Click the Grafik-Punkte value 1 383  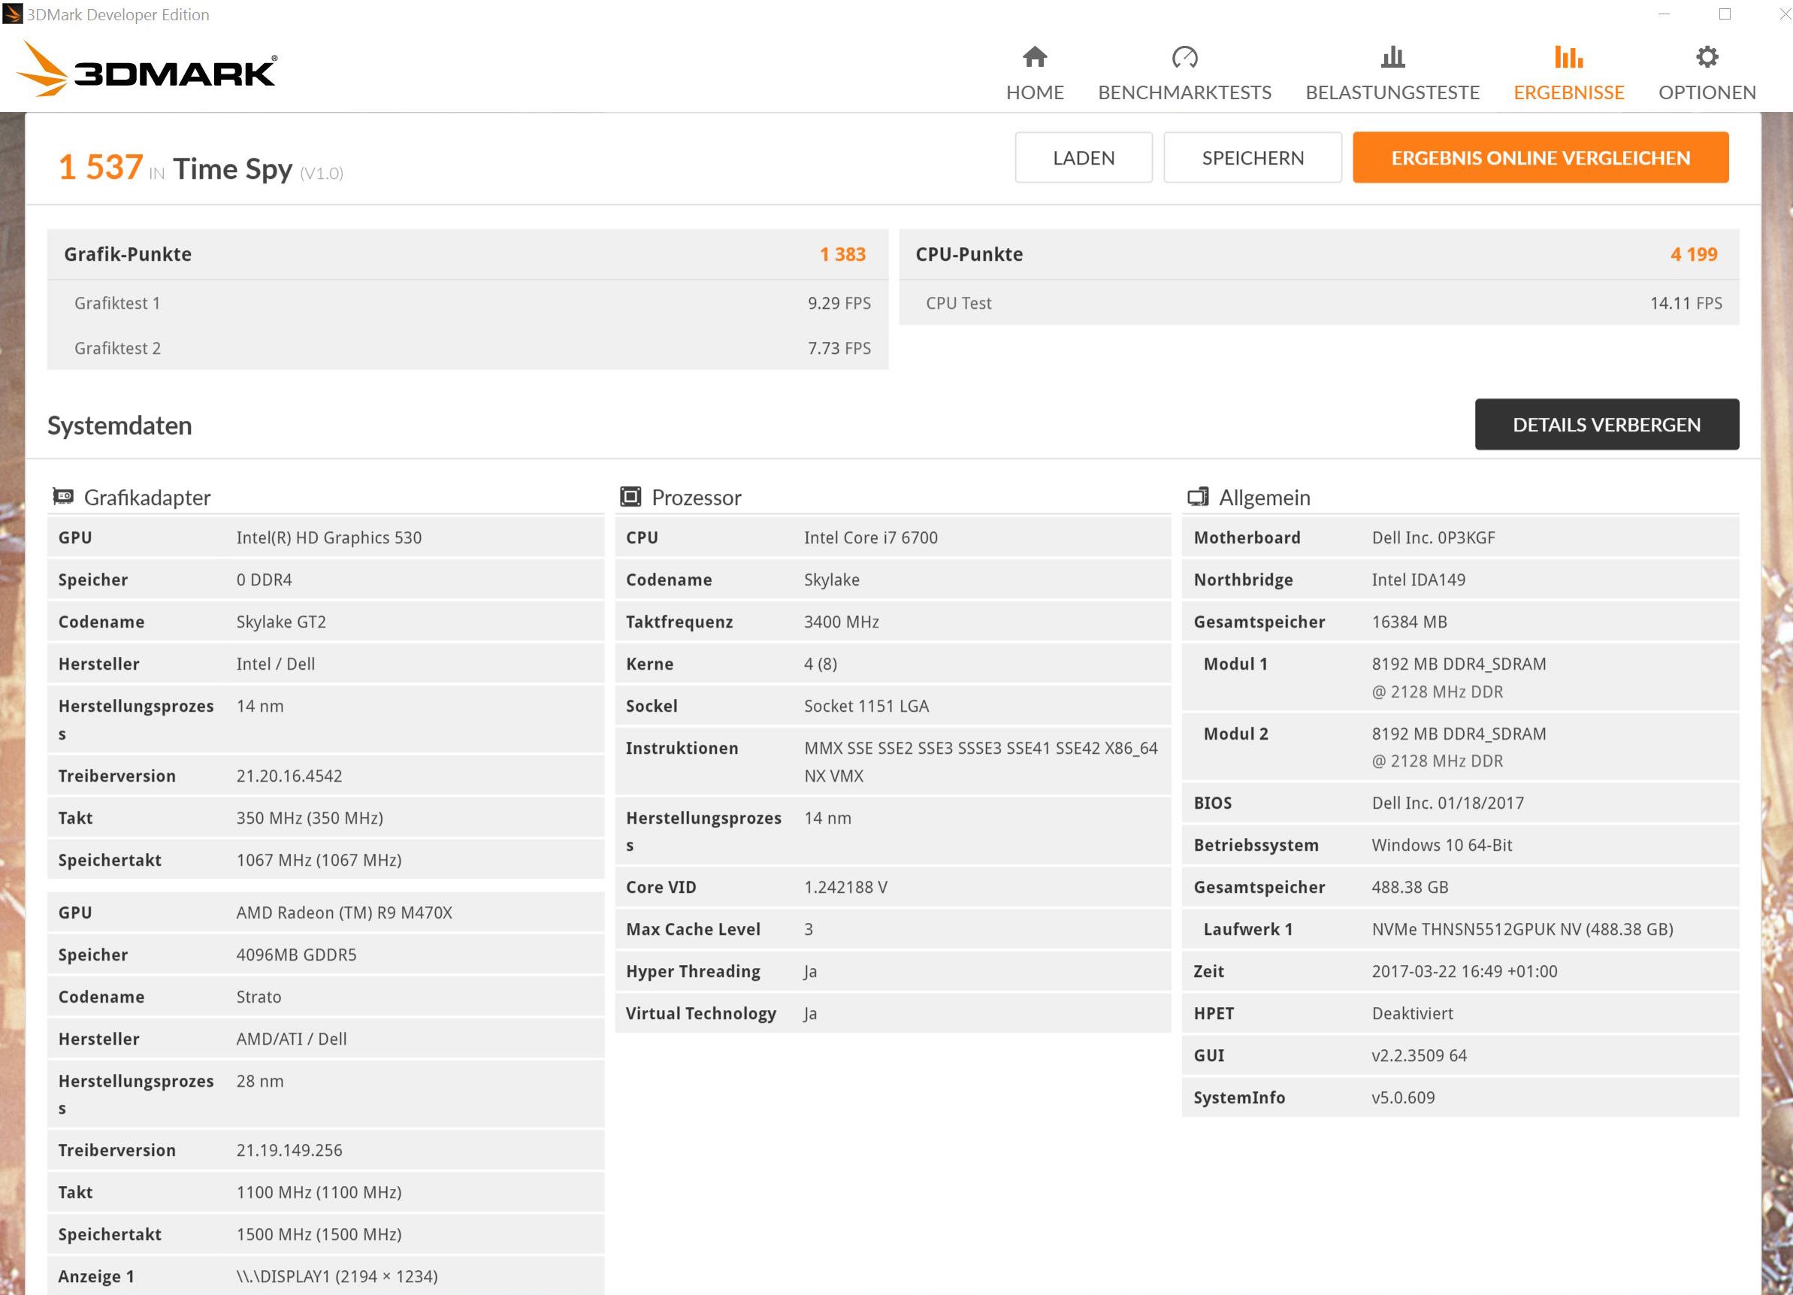click(842, 255)
